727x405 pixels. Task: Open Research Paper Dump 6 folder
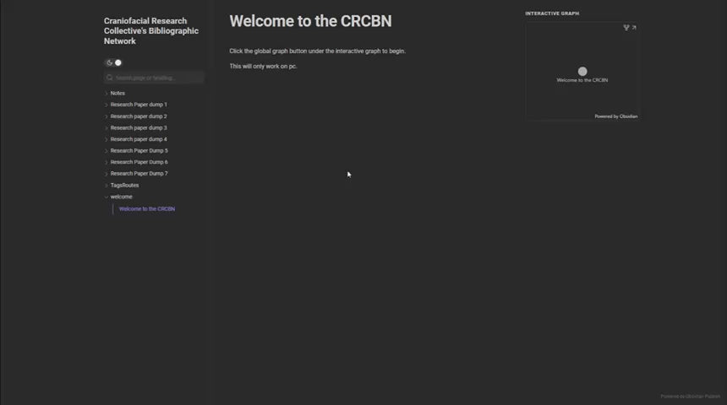pyautogui.click(x=139, y=162)
